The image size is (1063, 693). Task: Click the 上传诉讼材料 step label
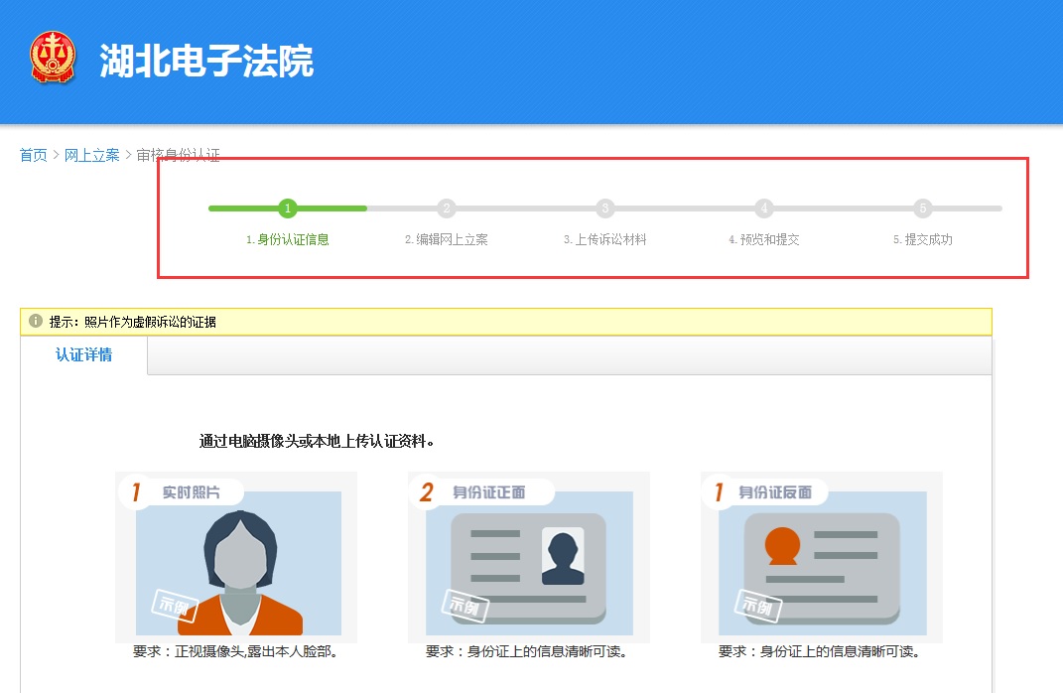point(605,239)
